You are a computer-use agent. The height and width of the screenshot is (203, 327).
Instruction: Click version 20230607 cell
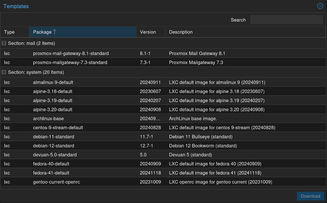click(150, 92)
